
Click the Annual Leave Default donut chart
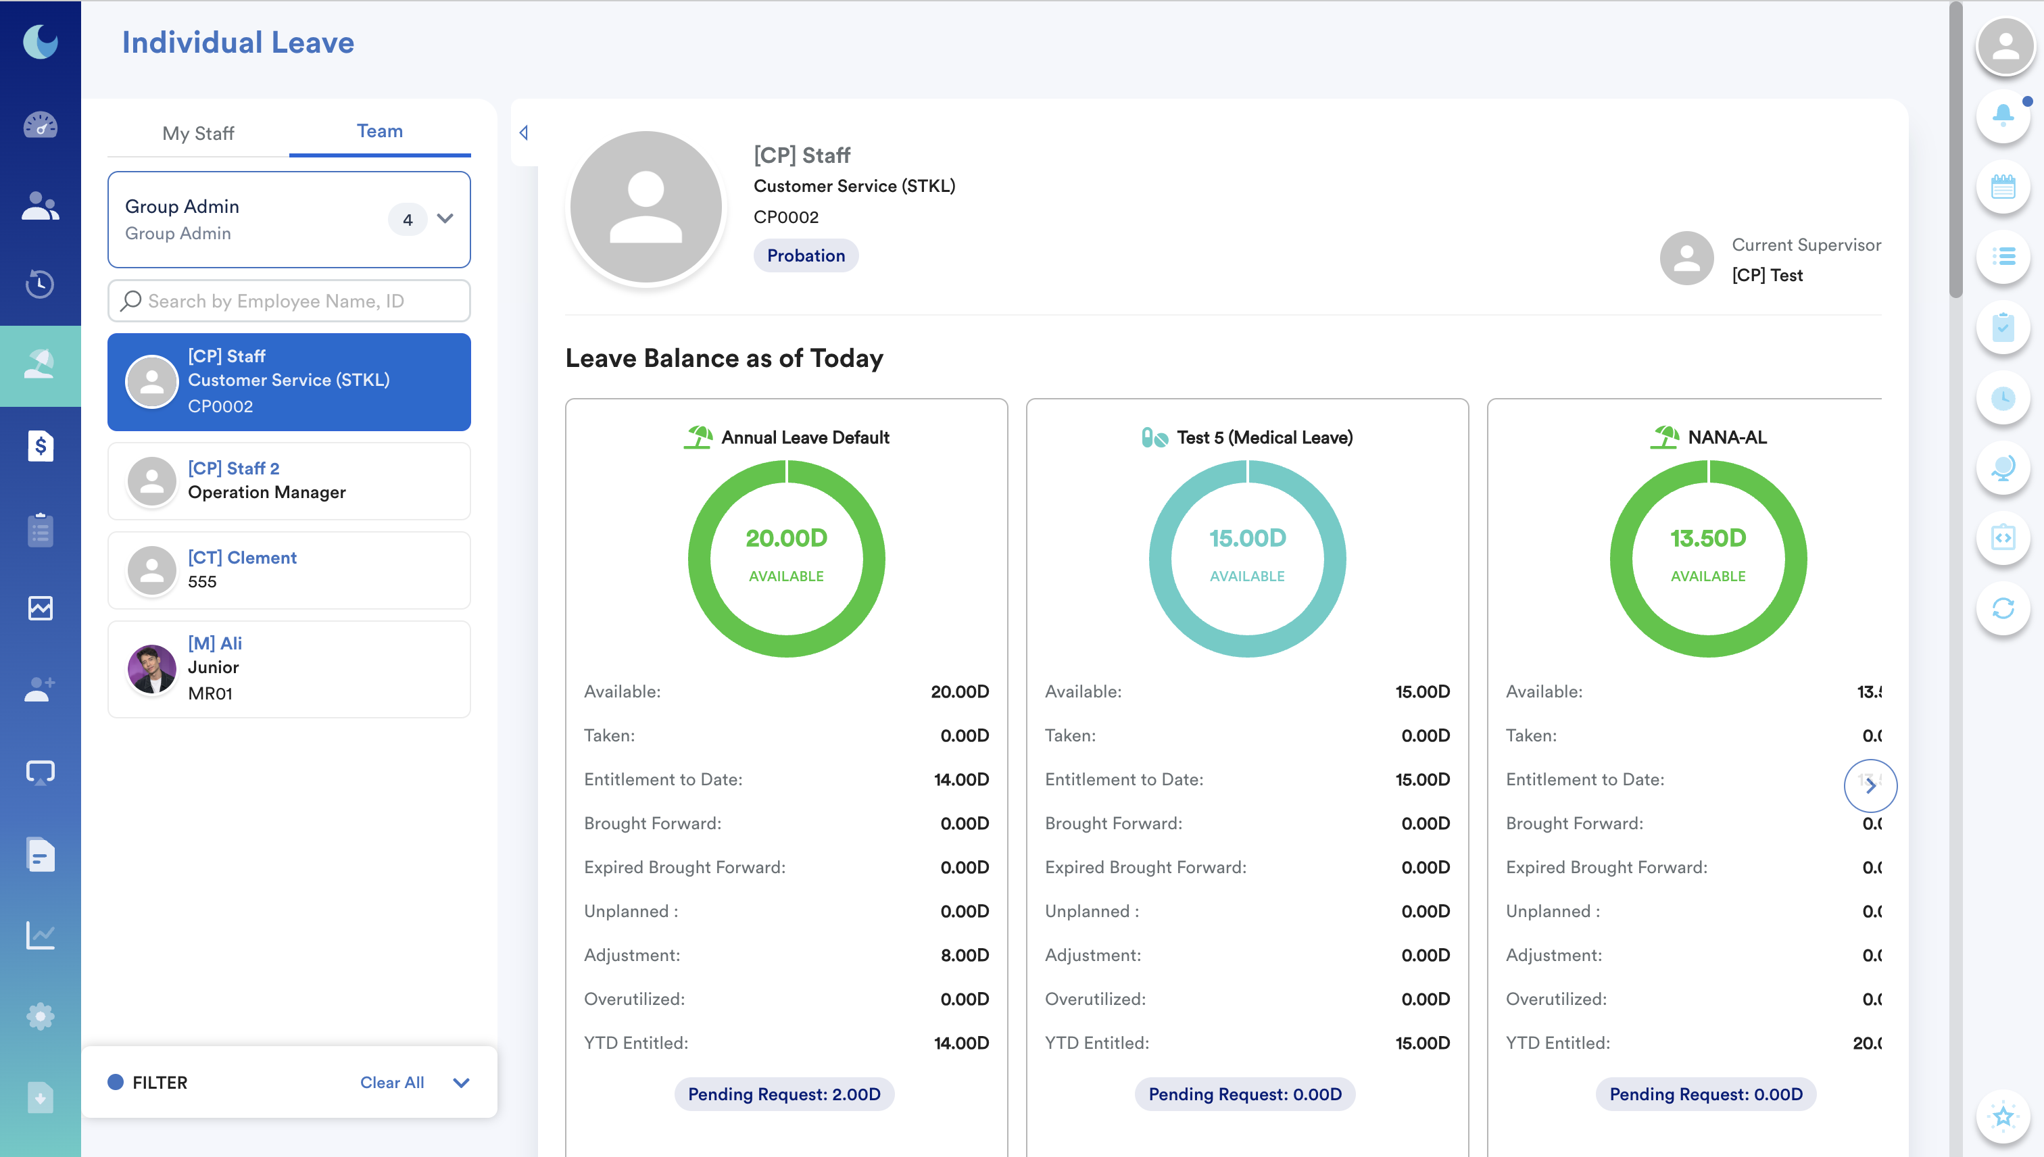(x=786, y=558)
